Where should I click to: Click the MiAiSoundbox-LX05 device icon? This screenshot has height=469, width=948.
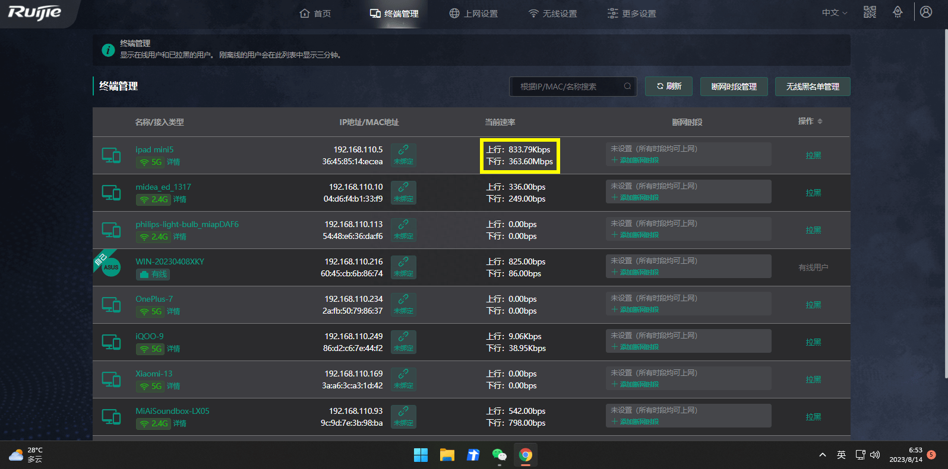(x=111, y=417)
